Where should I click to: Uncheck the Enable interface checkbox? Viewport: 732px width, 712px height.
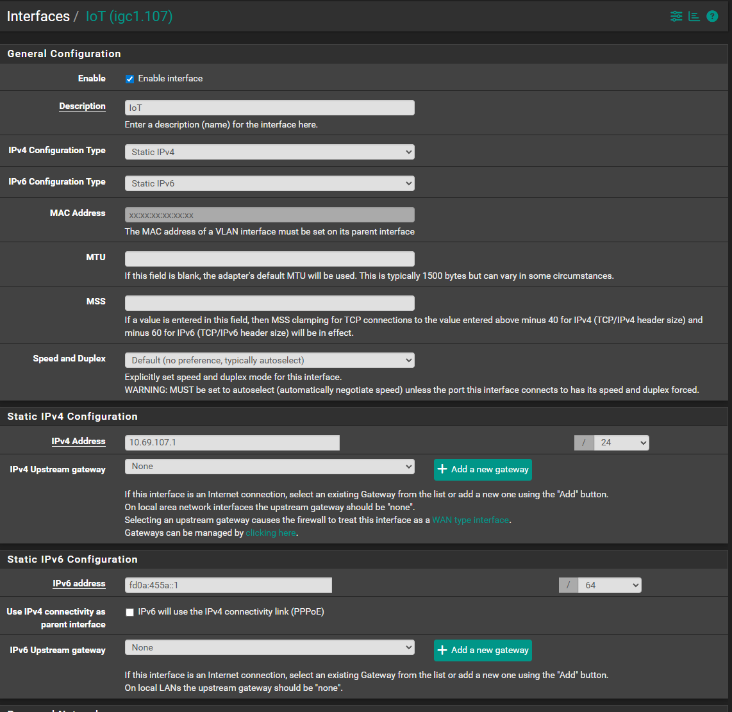pyautogui.click(x=129, y=79)
